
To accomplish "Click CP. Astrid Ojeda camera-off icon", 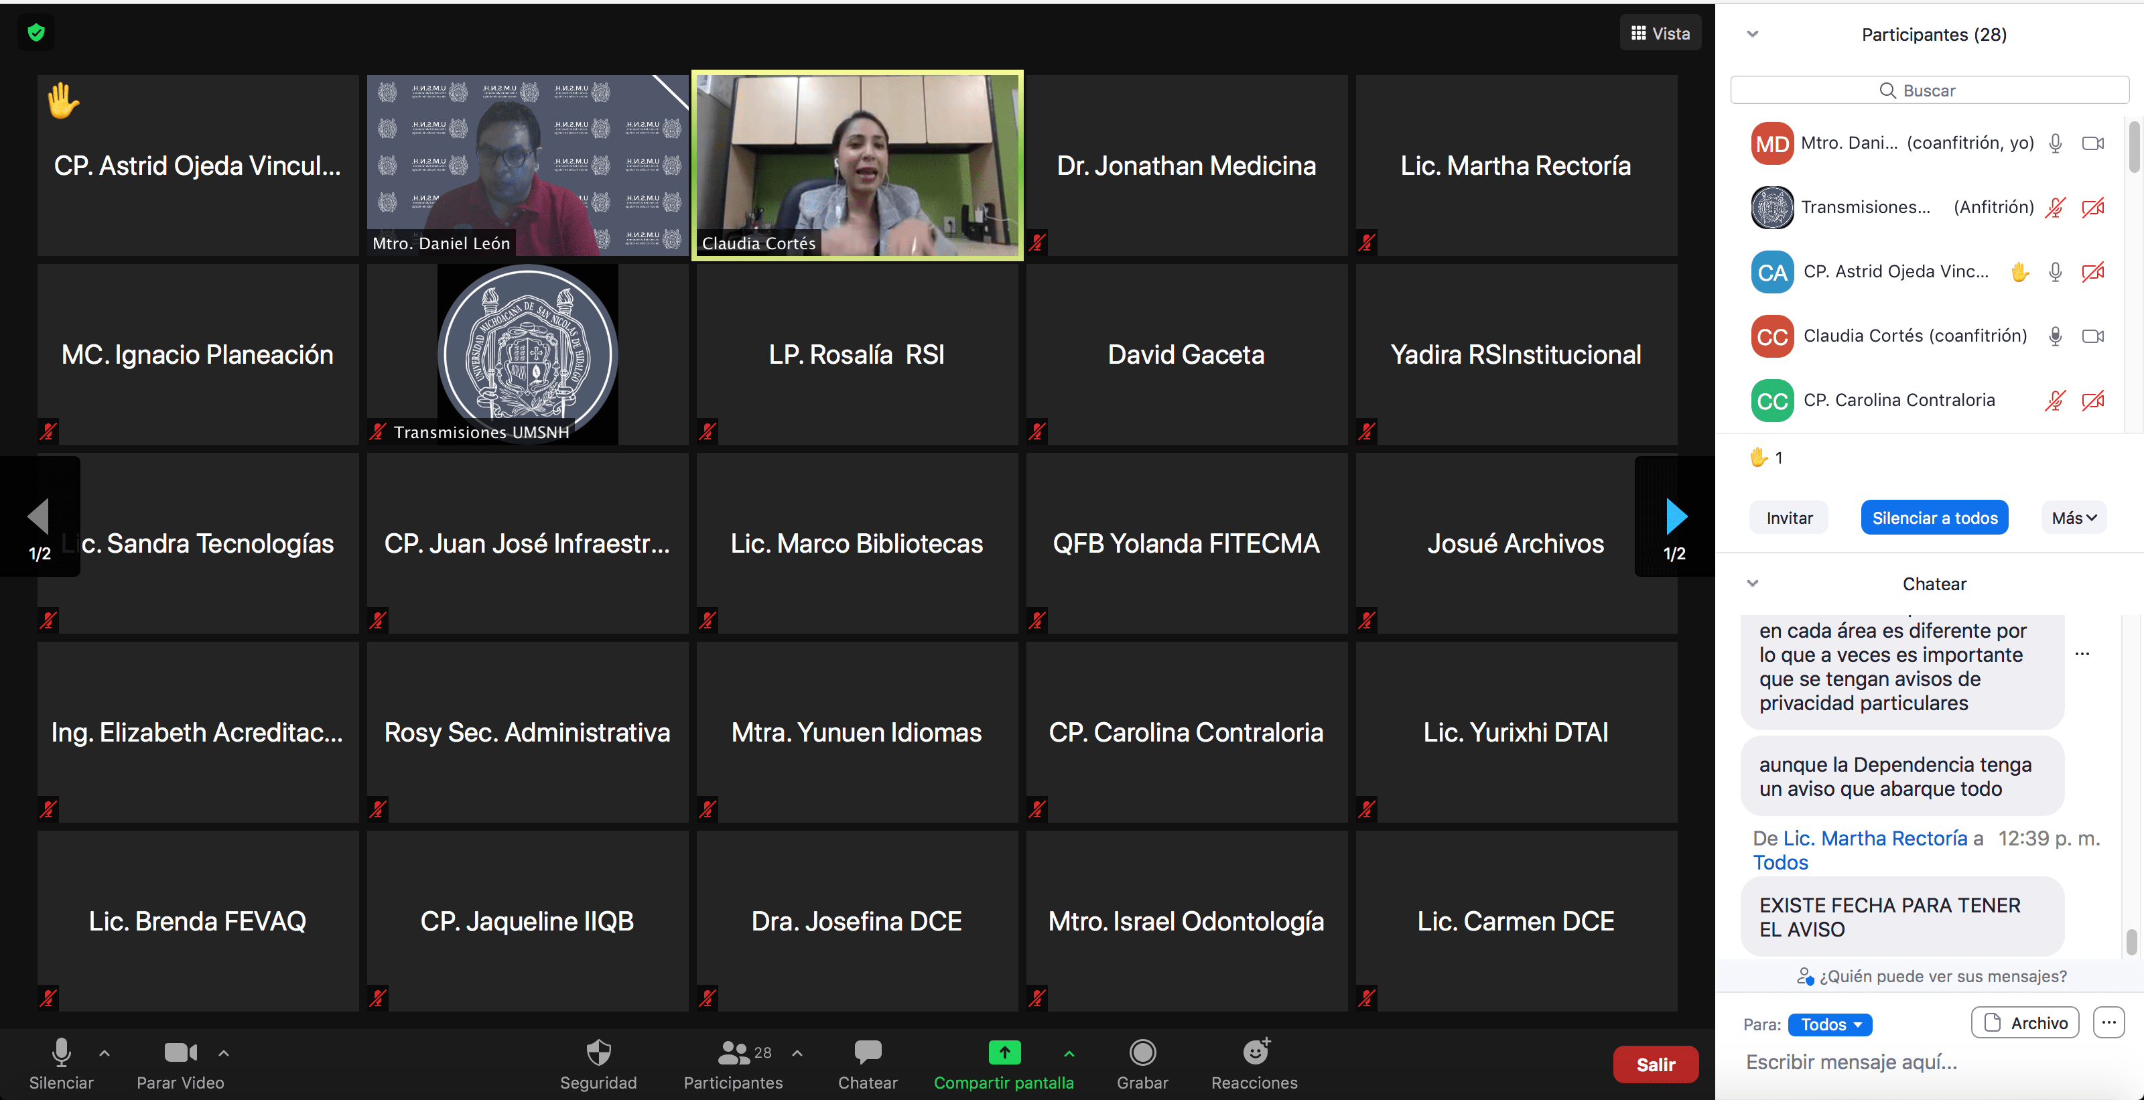I will tap(2092, 272).
